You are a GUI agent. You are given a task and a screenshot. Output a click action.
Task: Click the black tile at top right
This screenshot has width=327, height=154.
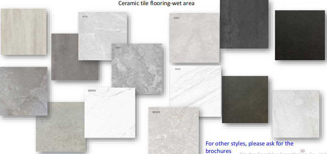(300, 35)
